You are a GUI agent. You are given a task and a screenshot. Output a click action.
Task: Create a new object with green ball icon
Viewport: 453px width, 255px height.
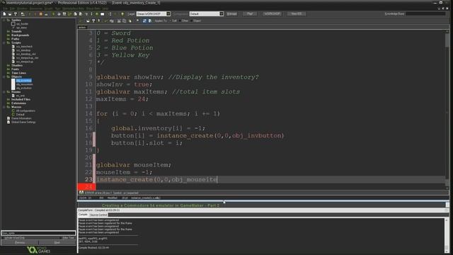tap(97, 14)
